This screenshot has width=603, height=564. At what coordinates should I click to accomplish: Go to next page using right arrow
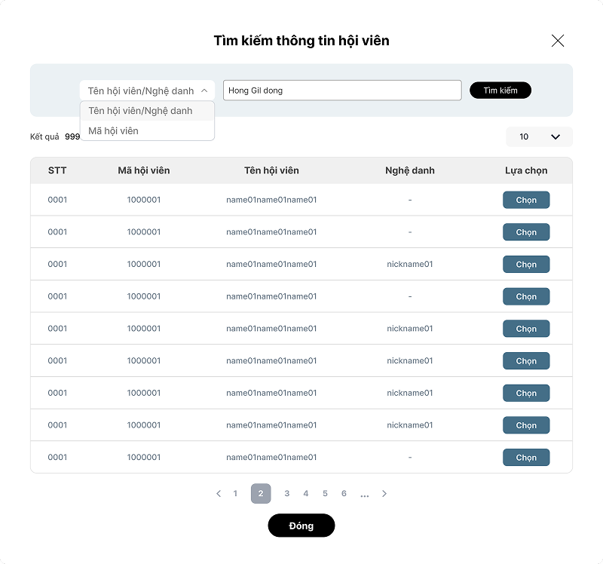384,494
